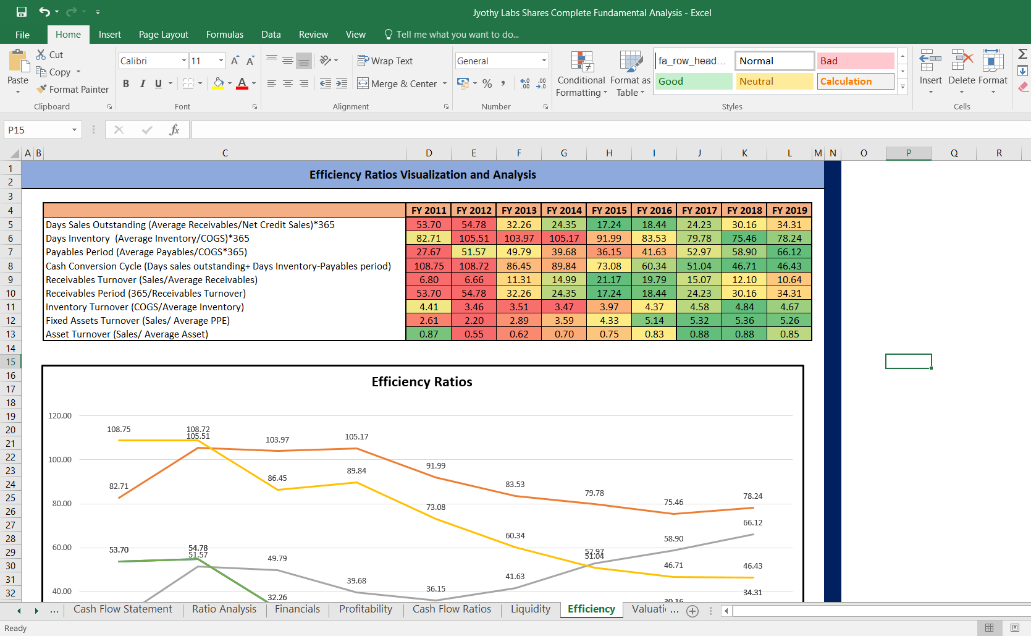
Task: Select column P header
Action: (x=908, y=153)
